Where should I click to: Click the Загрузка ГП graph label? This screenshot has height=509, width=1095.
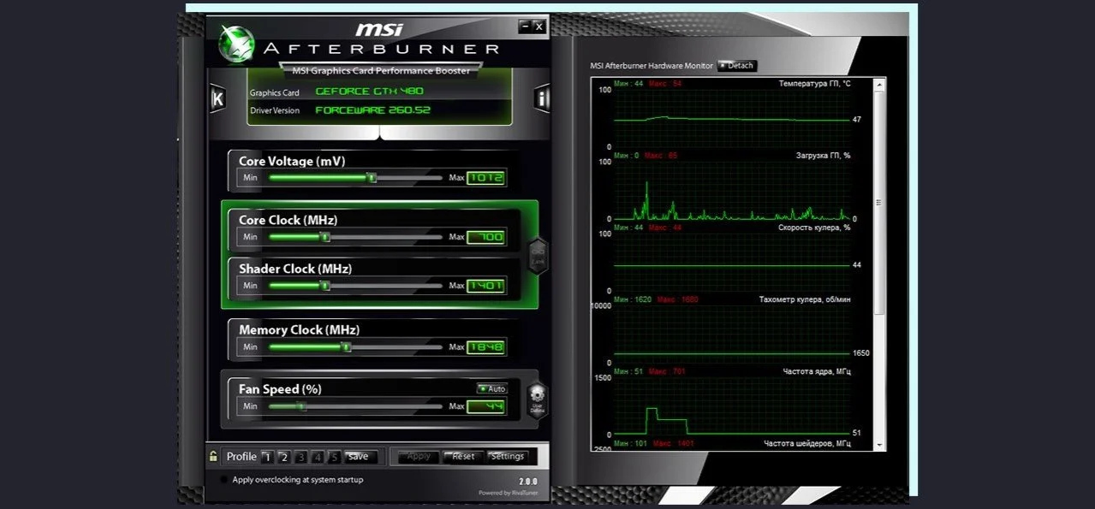pyautogui.click(x=823, y=156)
